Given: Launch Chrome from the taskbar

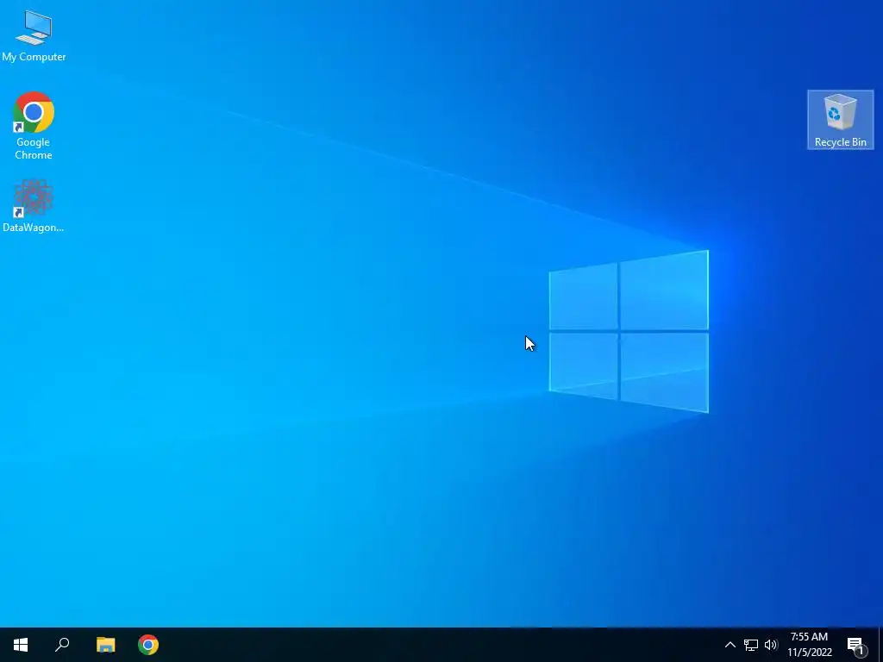Looking at the screenshot, I should pos(148,645).
